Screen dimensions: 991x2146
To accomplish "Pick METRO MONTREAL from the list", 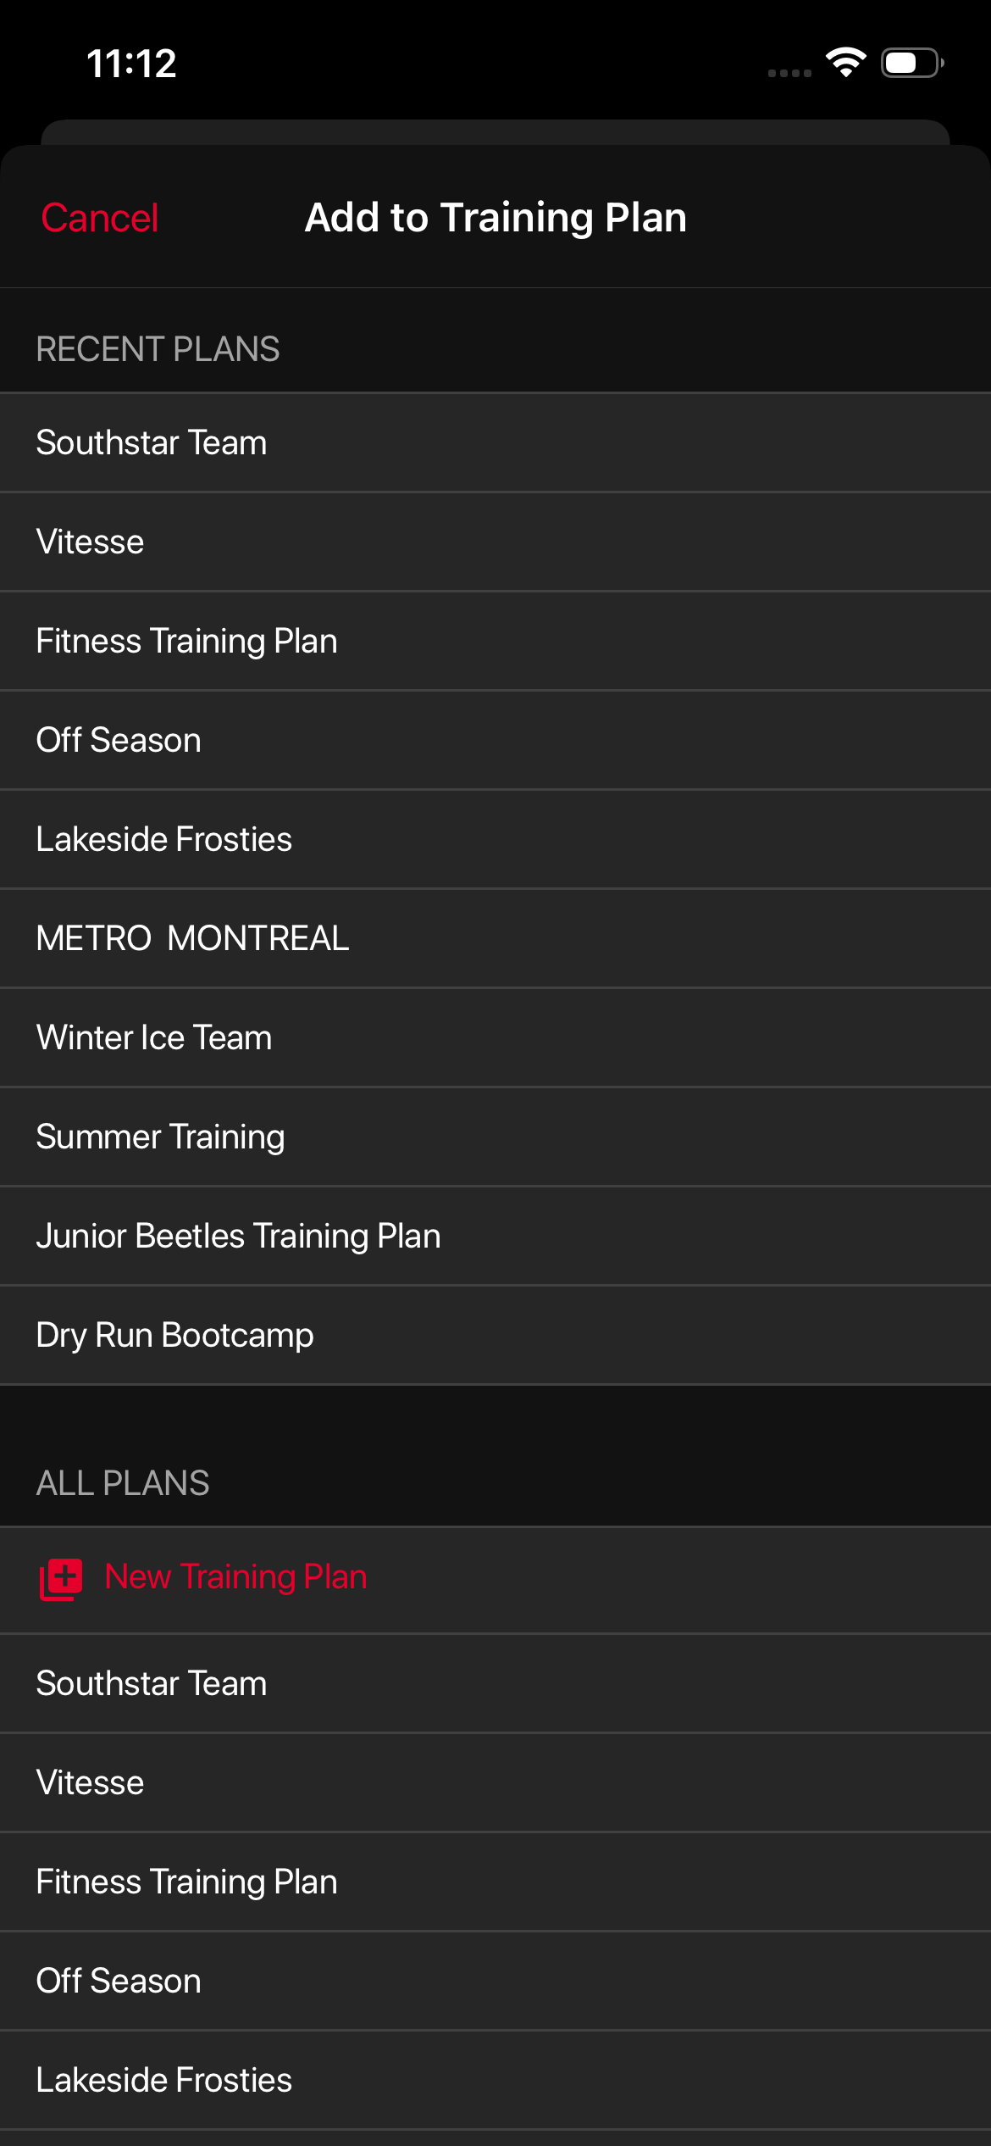I will pyautogui.click(x=192, y=937).
